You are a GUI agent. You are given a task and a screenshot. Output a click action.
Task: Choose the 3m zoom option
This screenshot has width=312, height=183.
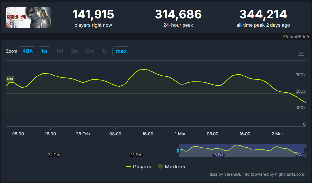(x=75, y=51)
